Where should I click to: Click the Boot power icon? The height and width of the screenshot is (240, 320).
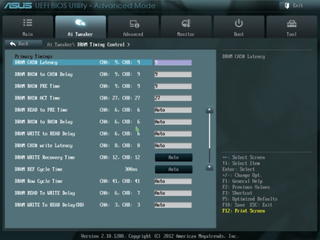pos(239,23)
